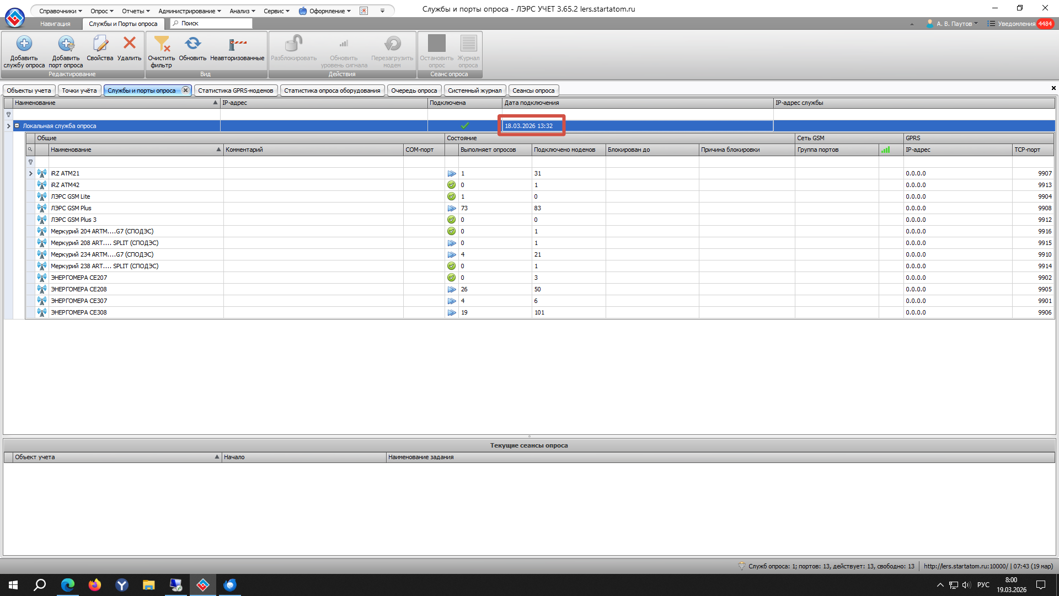The image size is (1059, 596).
Task: Click into the Поиск search field
Action: [x=211, y=23]
